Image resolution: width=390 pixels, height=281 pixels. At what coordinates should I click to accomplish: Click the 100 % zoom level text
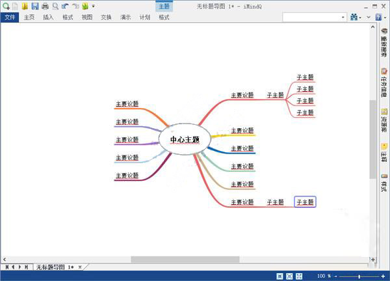(x=324, y=276)
